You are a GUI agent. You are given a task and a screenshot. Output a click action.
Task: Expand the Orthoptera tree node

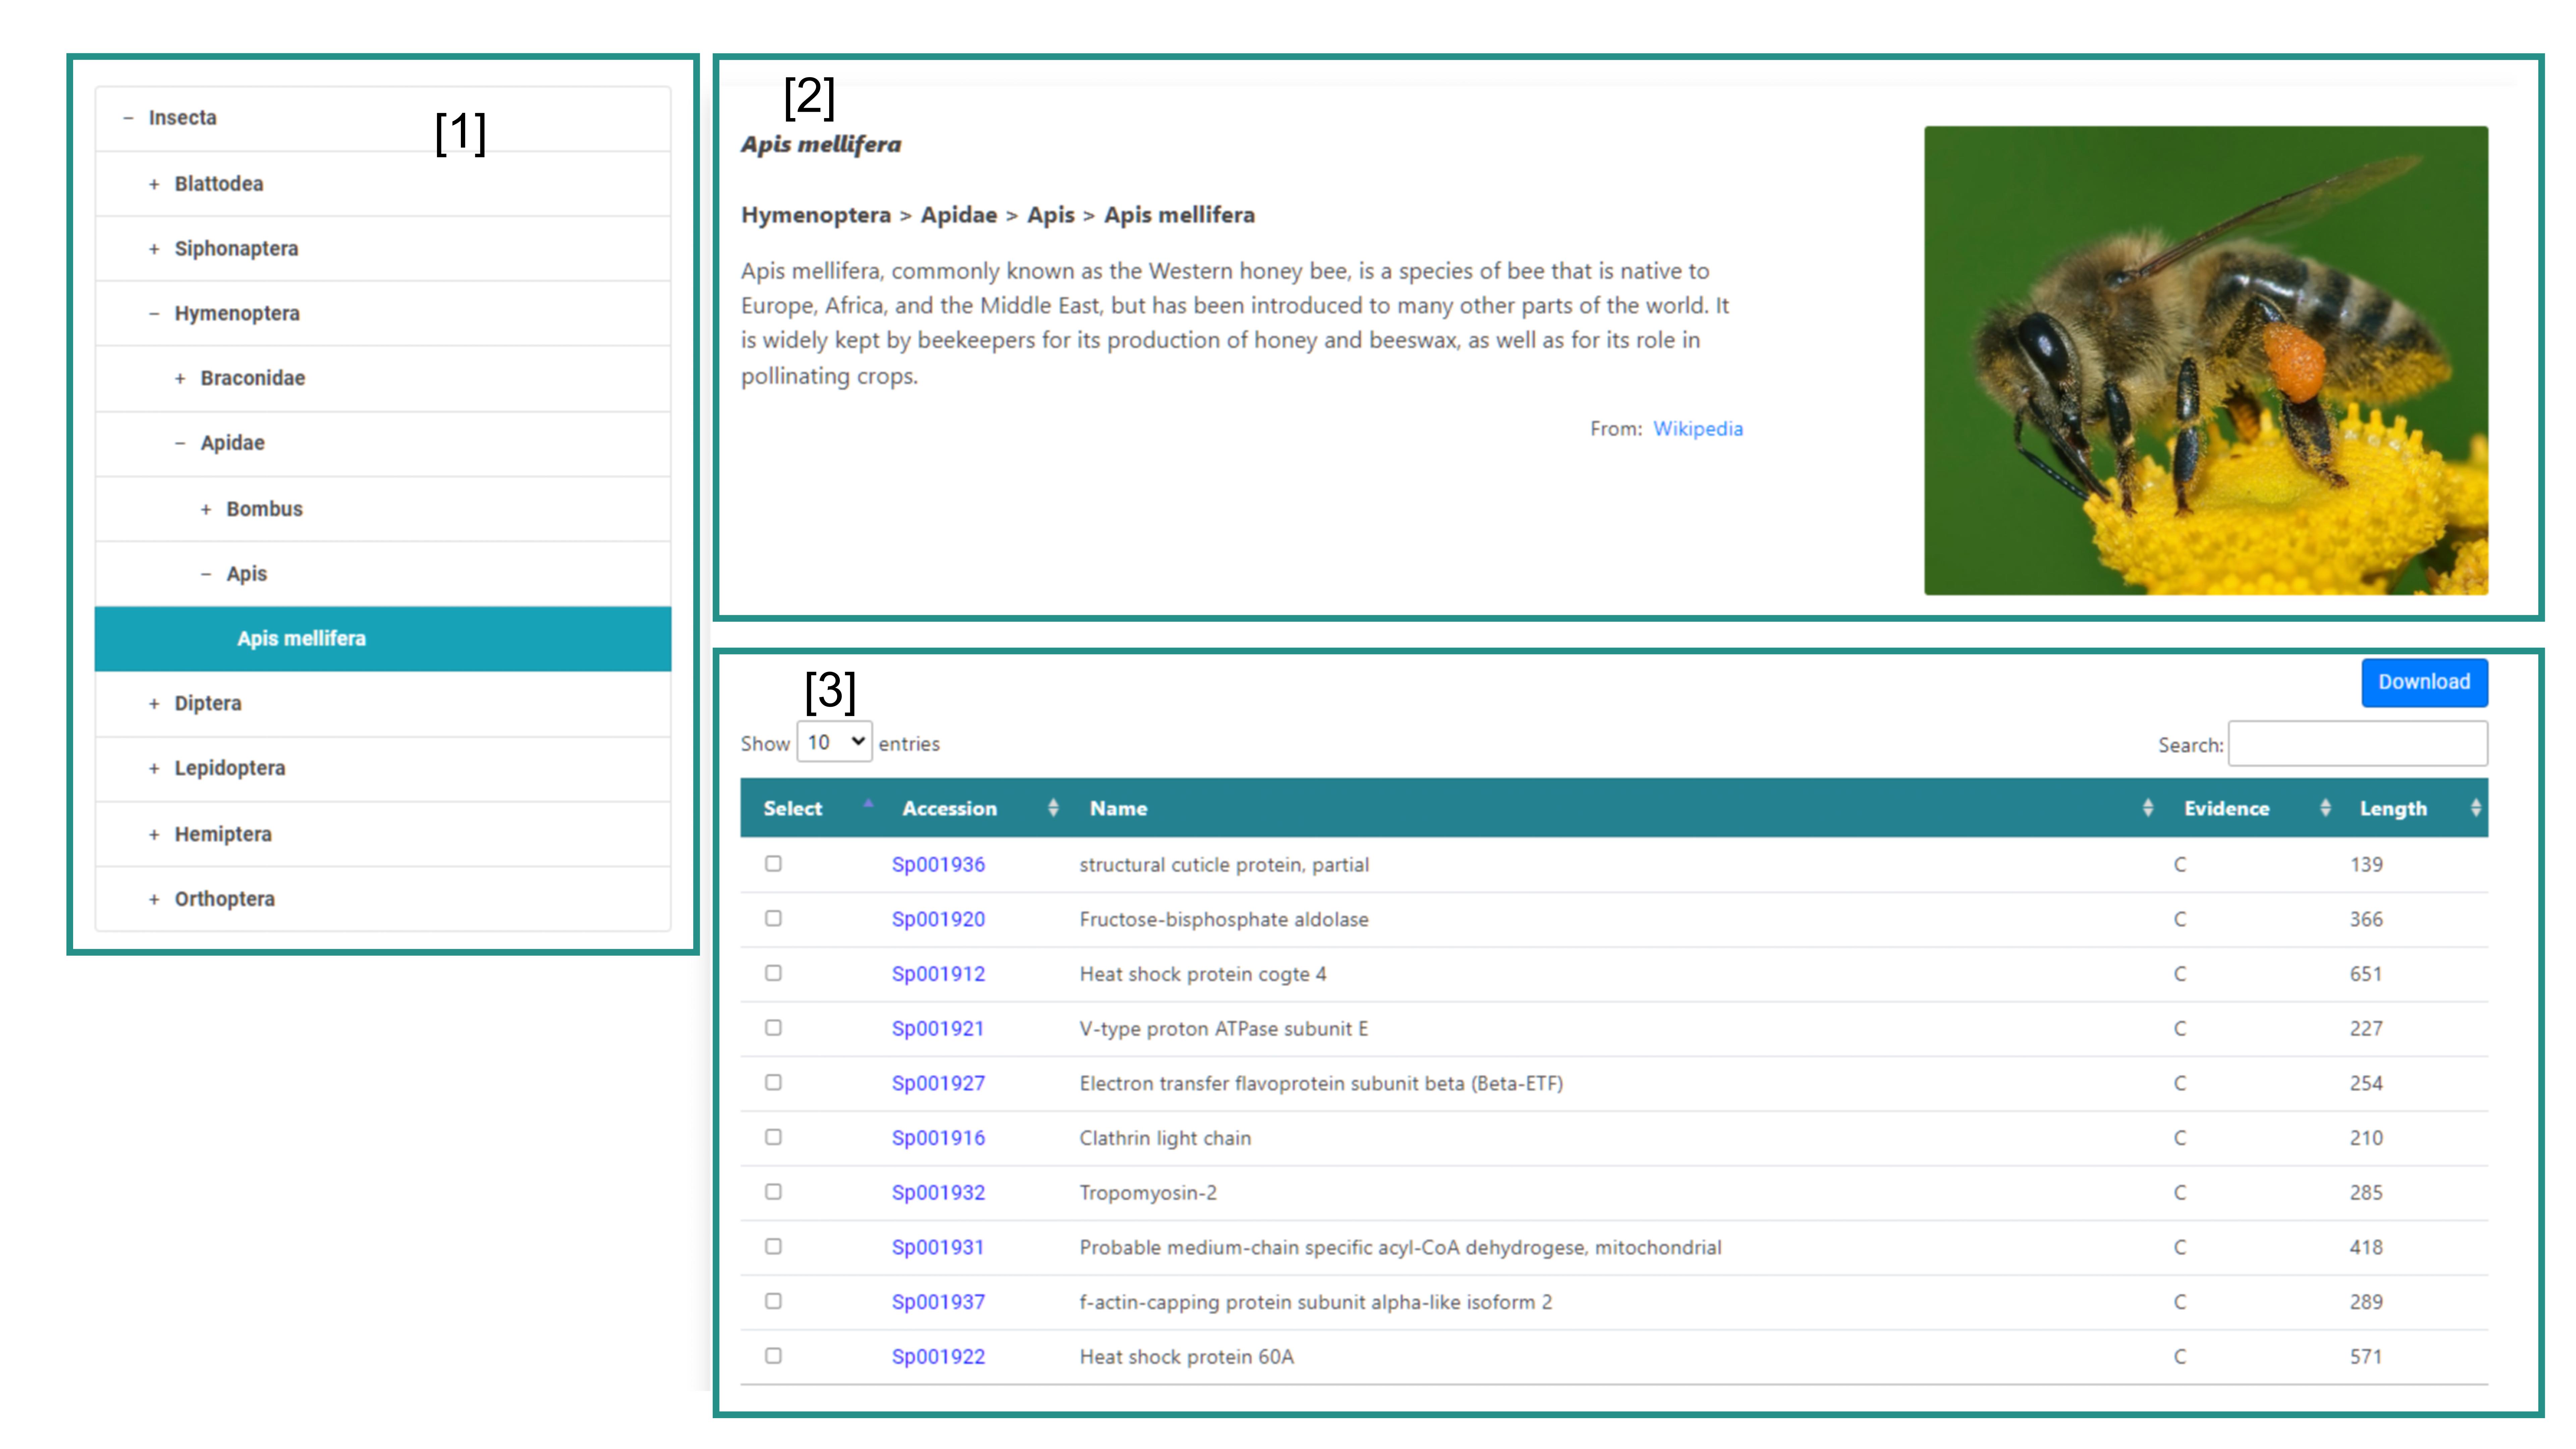(x=154, y=899)
